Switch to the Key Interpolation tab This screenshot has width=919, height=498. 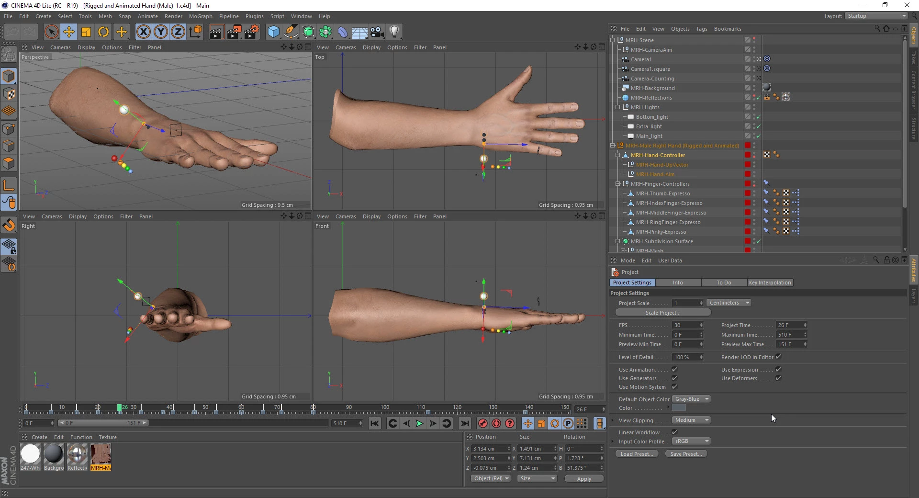[770, 283]
